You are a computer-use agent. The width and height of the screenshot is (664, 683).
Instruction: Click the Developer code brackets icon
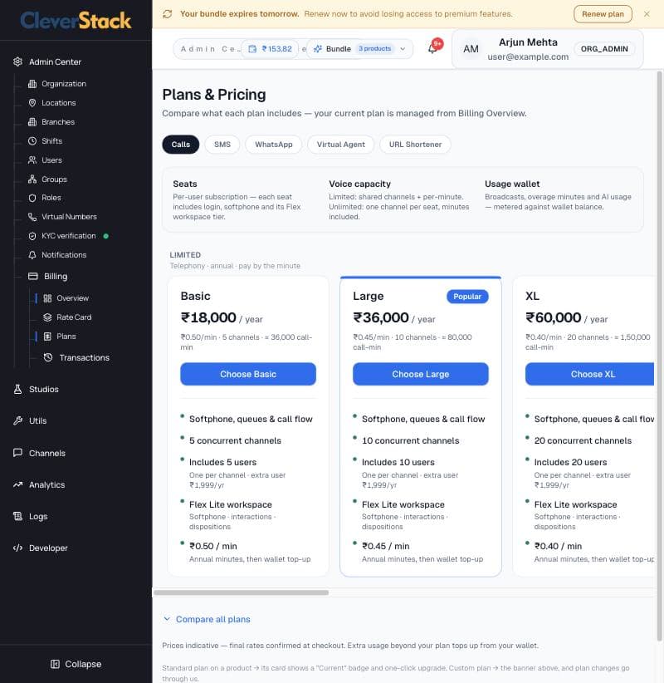pos(17,548)
